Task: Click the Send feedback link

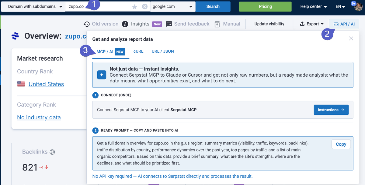Action: 192,24
